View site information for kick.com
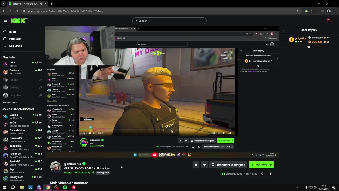The image size is (339, 191). (24, 11)
